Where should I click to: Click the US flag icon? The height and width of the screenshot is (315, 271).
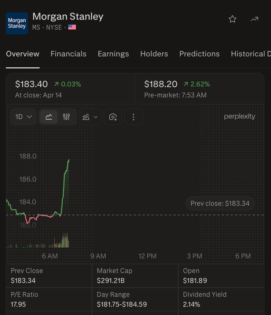click(x=72, y=27)
